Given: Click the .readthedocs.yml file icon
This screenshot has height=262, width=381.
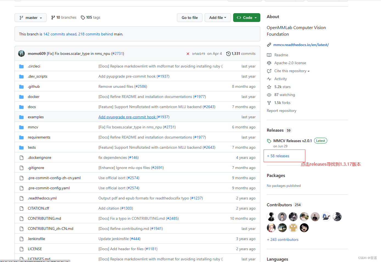Looking at the screenshot, I should (21, 198).
